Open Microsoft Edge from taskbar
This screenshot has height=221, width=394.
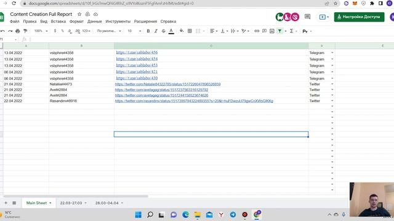185,215
